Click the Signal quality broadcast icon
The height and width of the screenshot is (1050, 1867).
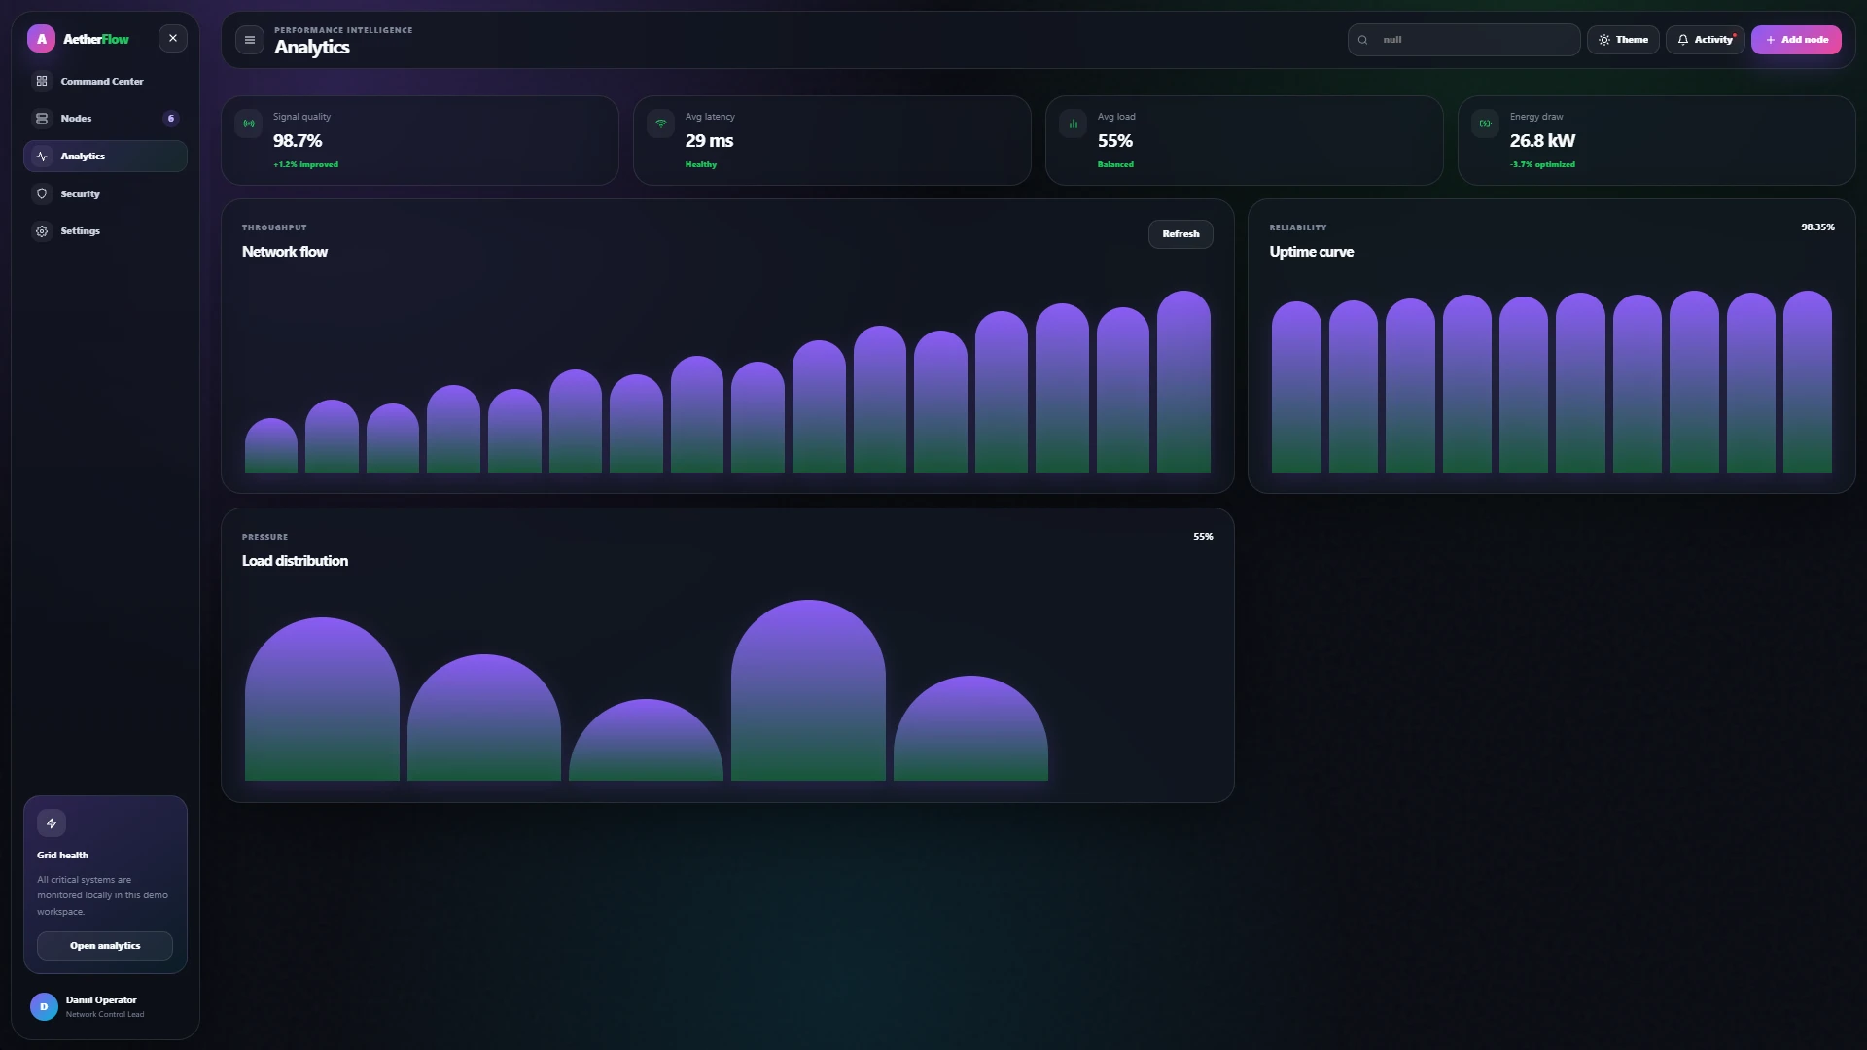249,123
